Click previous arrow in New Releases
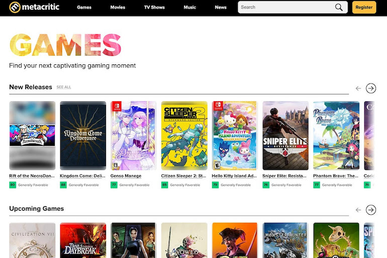The image size is (387, 258). click(358, 89)
